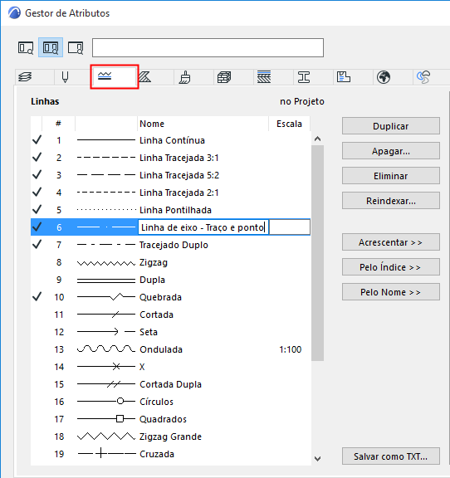Open the Fills attribute tab icon
The height and width of the screenshot is (478, 450).
click(x=144, y=77)
